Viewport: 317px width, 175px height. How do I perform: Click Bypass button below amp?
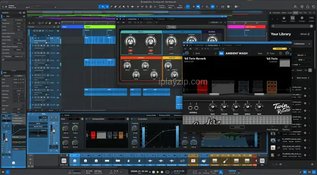[237, 127]
